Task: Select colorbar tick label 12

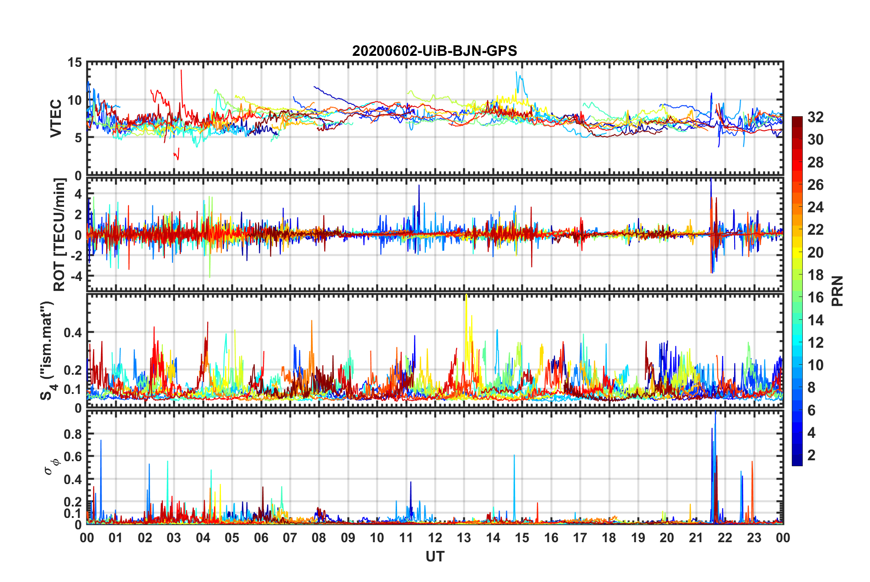Action: [815, 343]
